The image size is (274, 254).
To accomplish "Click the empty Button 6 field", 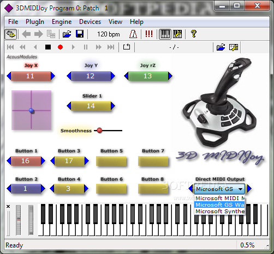I will (x=111, y=189).
